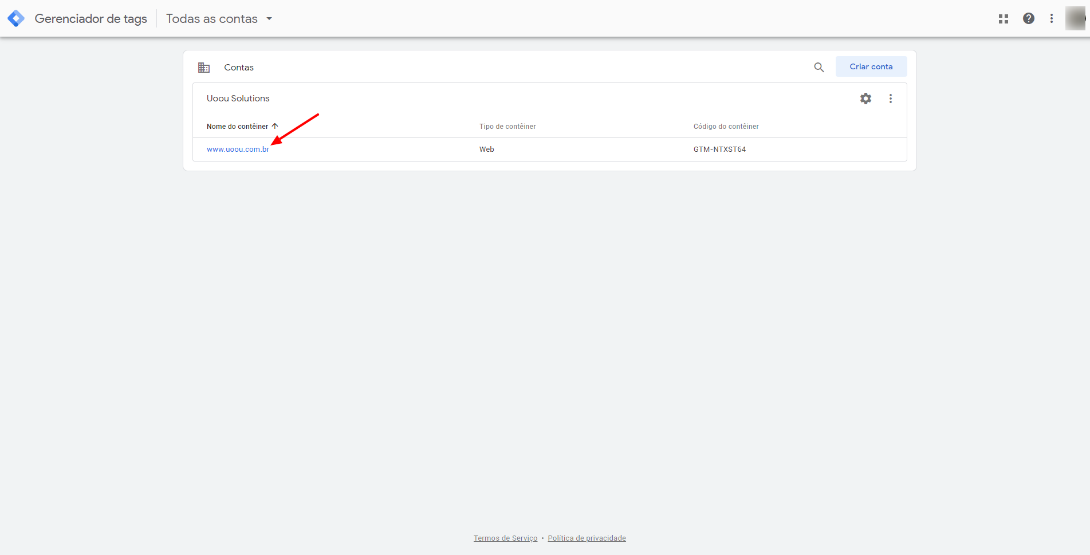
Task: Open the Termos de Serviço link
Action: (x=506, y=538)
